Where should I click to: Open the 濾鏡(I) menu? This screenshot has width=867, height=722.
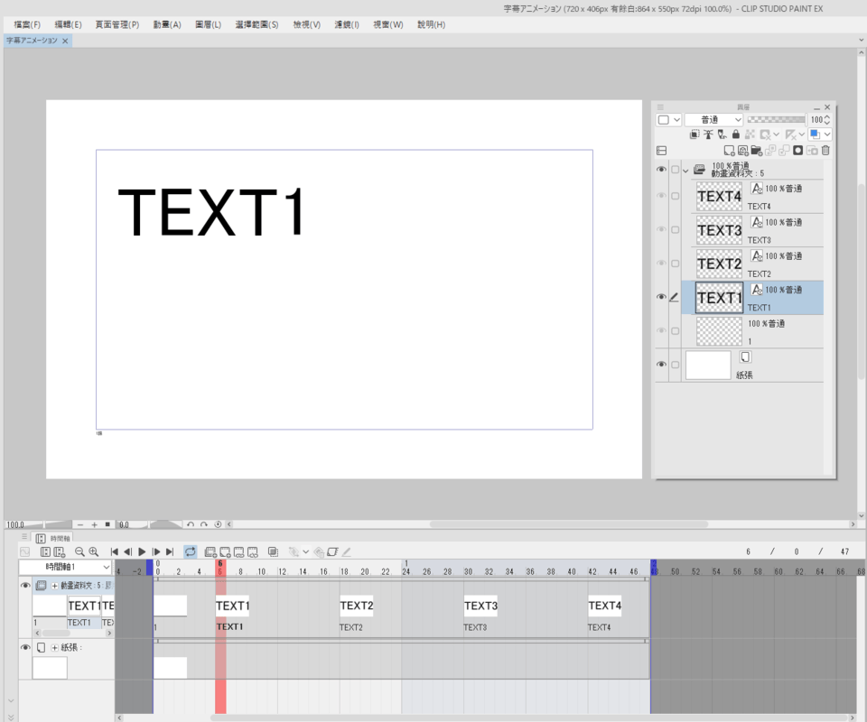click(347, 24)
